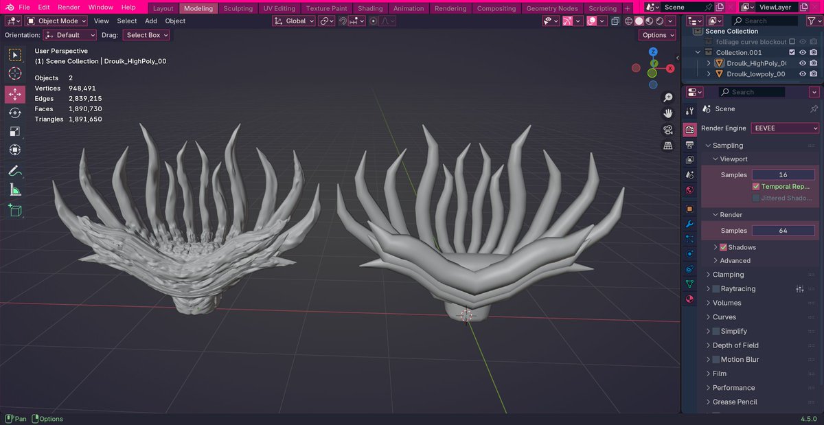The width and height of the screenshot is (824, 425).
Task: Open the Orientation Default dropdown
Action: [69, 35]
